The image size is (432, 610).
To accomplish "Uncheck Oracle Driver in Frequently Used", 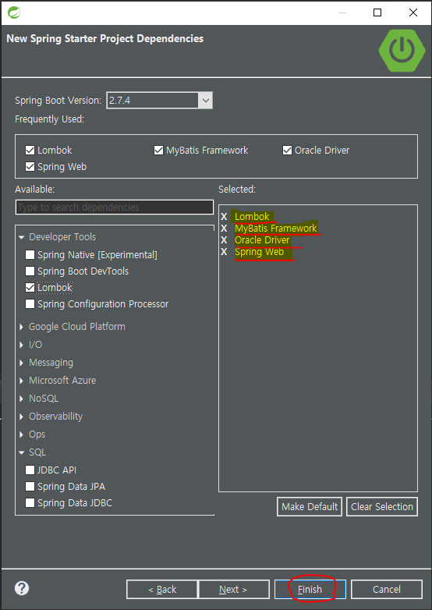I will click(288, 151).
